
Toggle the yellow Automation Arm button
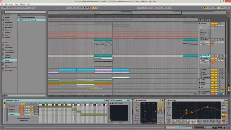click(94, 8)
